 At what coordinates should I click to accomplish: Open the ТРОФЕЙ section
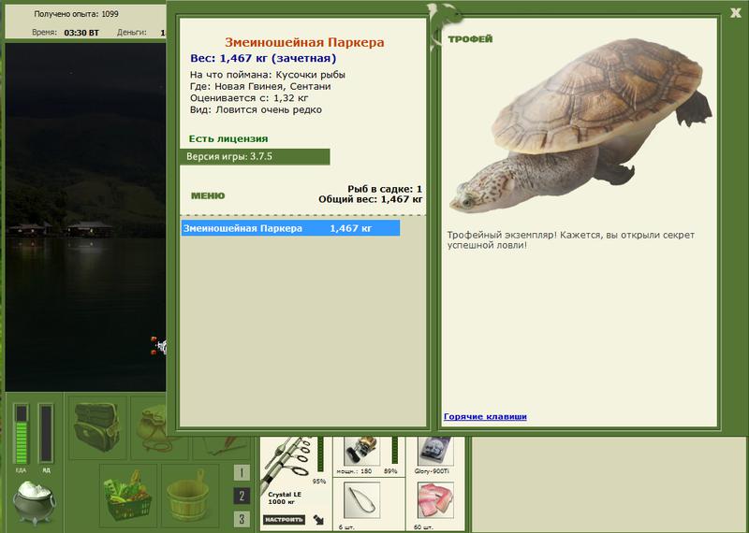pos(470,39)
